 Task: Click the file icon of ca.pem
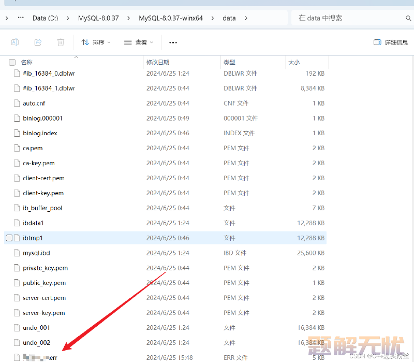tap(17, 148)
